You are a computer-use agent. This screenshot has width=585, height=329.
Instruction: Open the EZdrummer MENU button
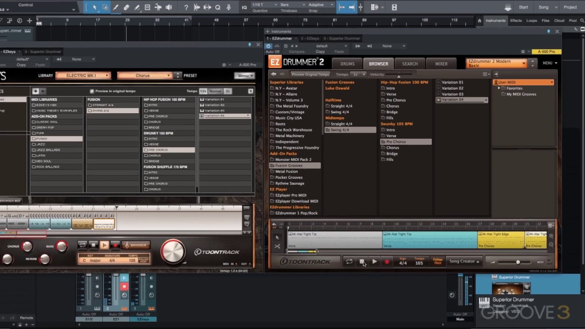coord(550,63)
